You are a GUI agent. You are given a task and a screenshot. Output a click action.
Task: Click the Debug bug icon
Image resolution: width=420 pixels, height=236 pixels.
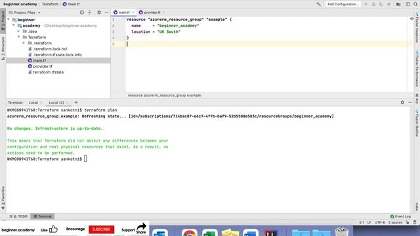pos(373,5)
